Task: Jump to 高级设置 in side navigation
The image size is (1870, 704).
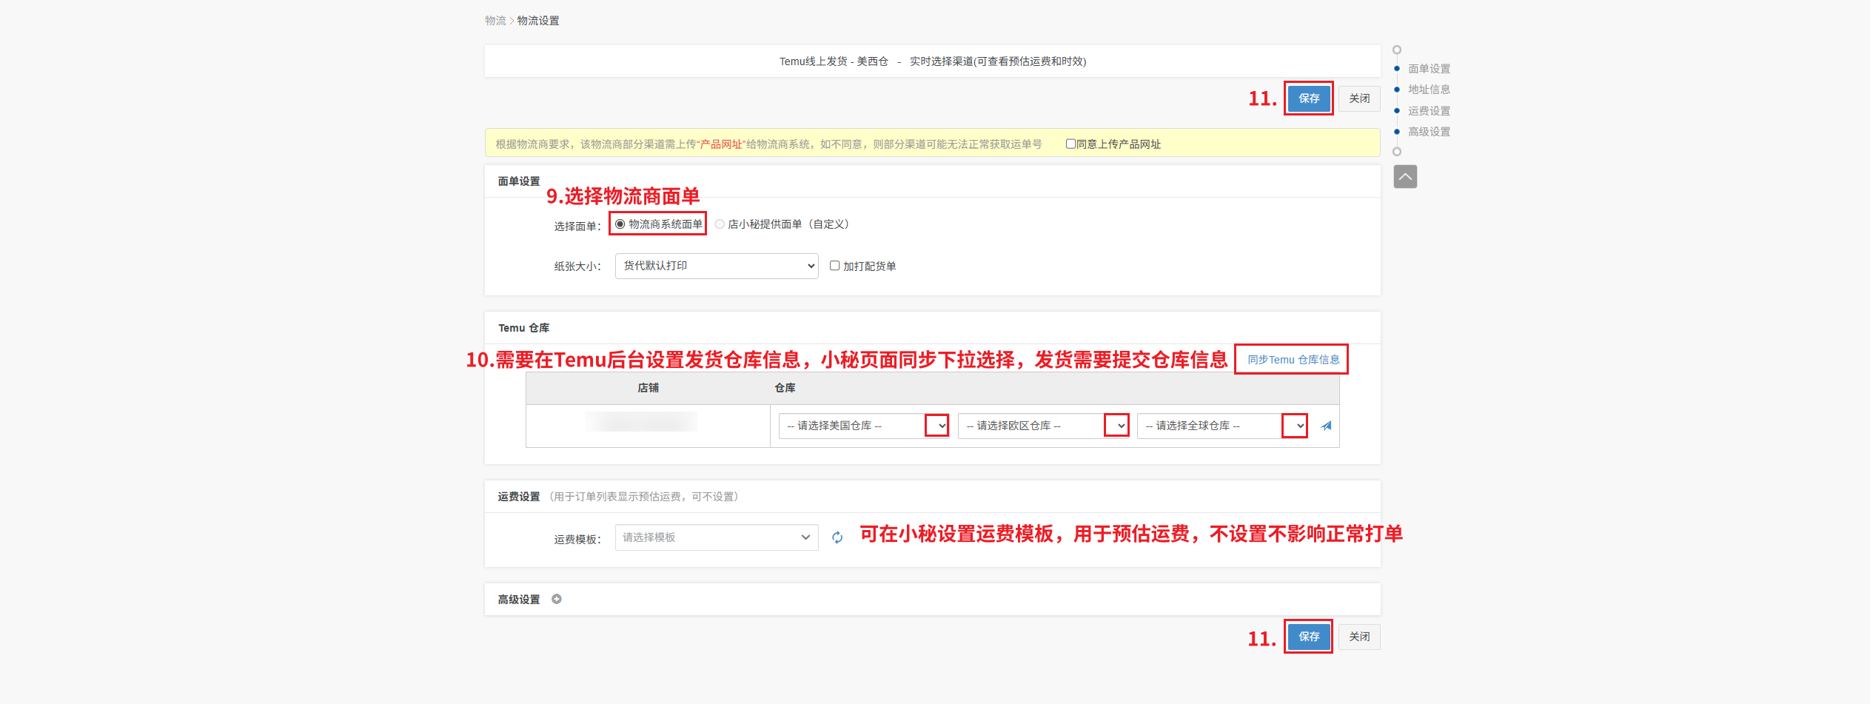Action: (1428, 132)
